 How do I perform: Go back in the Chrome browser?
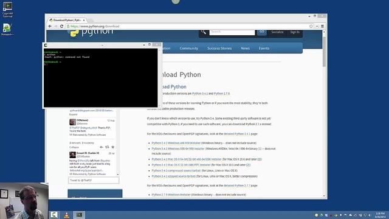[x=50, y=26]
